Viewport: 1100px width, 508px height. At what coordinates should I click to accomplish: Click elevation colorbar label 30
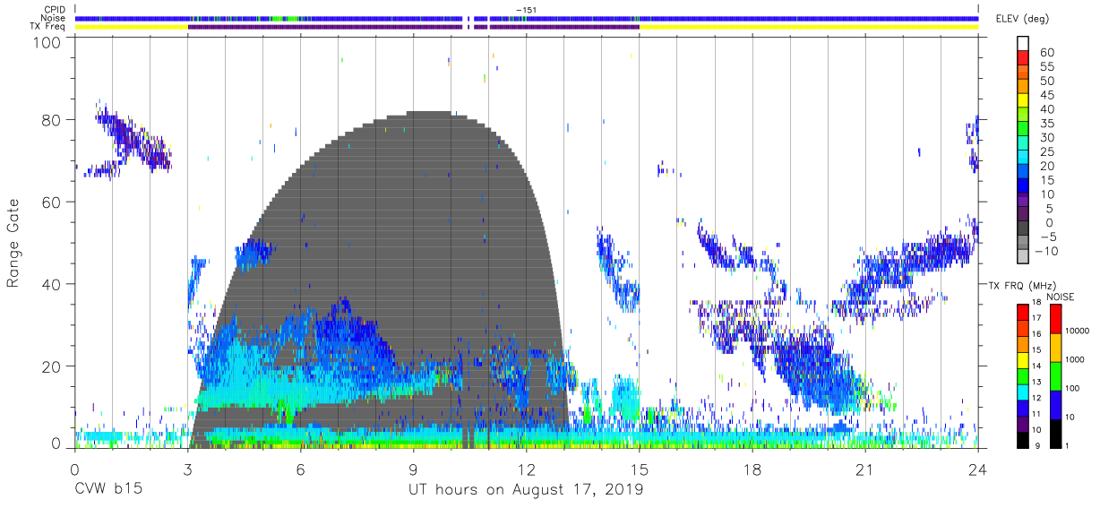[x=1045, y=137]
